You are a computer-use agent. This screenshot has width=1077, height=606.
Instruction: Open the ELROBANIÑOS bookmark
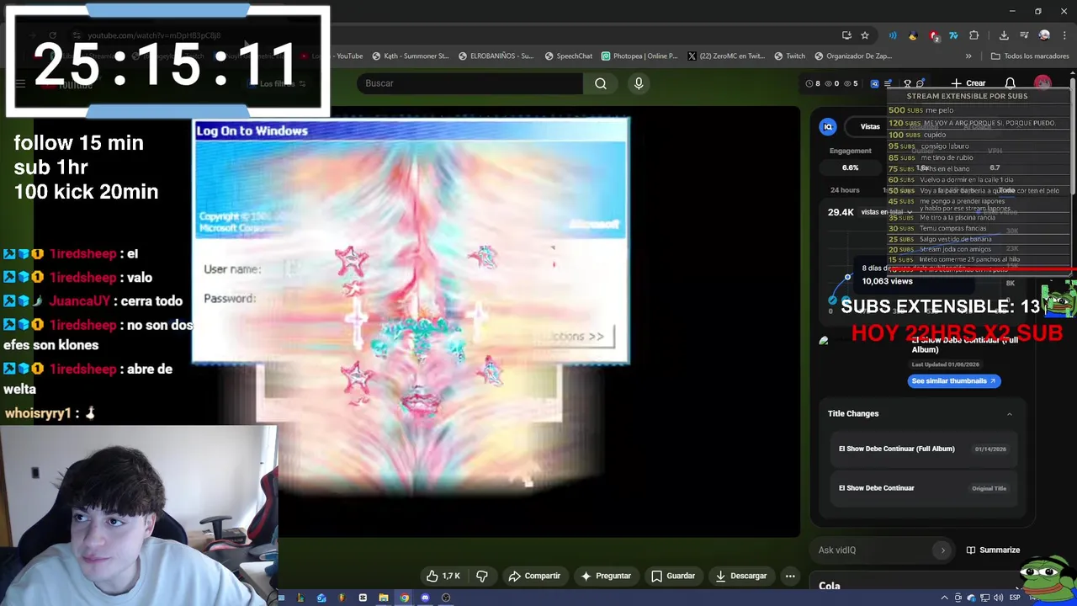tap(496, 56)
